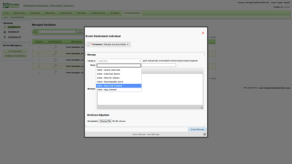The height and width of the screenshot is (164, 292).
Task: Switch language with the Español link
Action: pyautogui.click(x=287, y=3)
